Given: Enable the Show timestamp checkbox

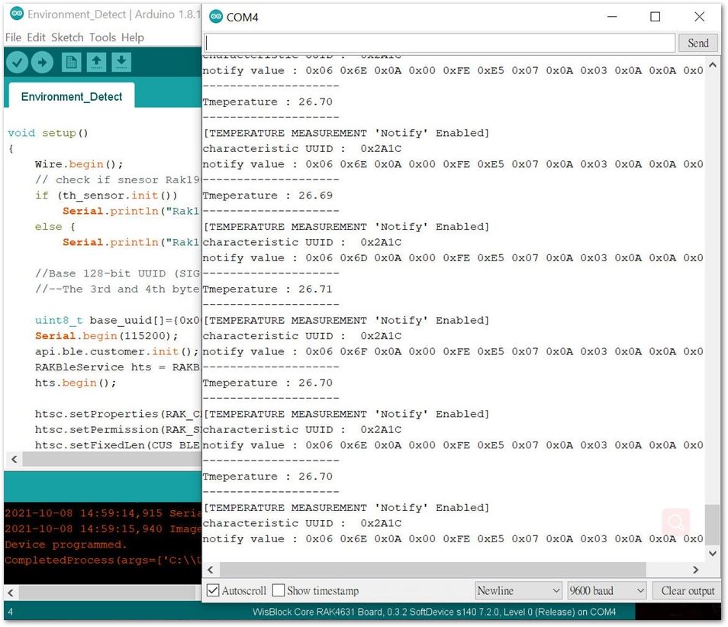Looking at the screenshot, I should [x=279, y=591].
